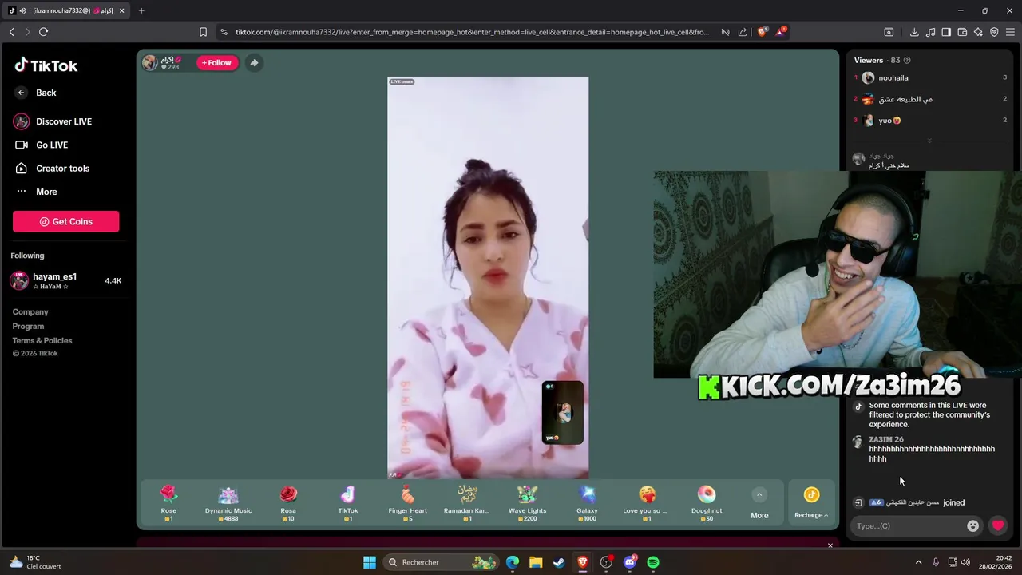Send the Galaxy gift
This screenshot has width=1022, height=575.
coord(587,503)
